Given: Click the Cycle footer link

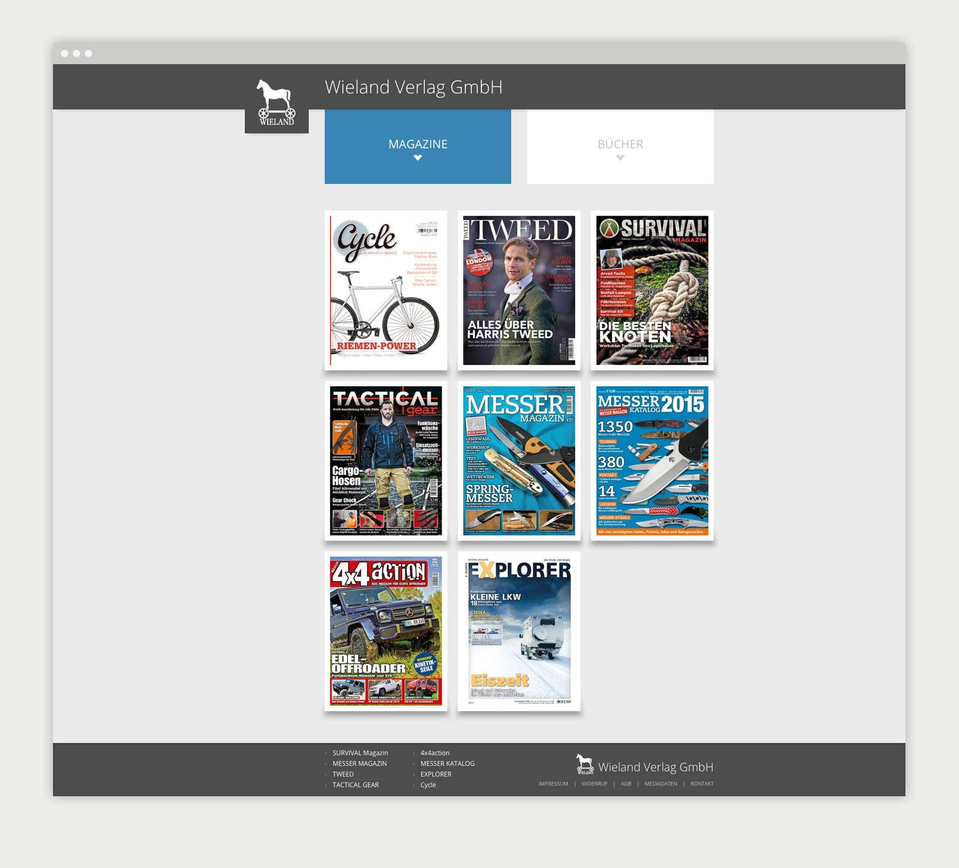Looking at the screenshot, I should click(428, 785).
